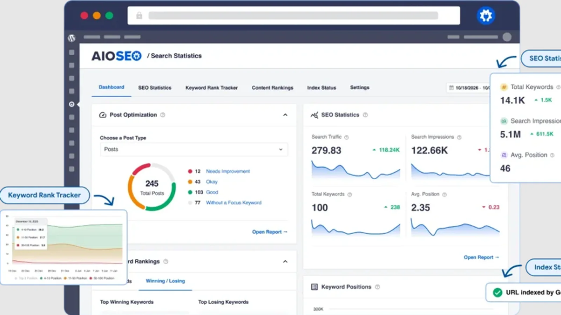Collapse the Rankings panel using its chevron
The width and height of the screenshot is (561, 315).
(x=285, y=261)
